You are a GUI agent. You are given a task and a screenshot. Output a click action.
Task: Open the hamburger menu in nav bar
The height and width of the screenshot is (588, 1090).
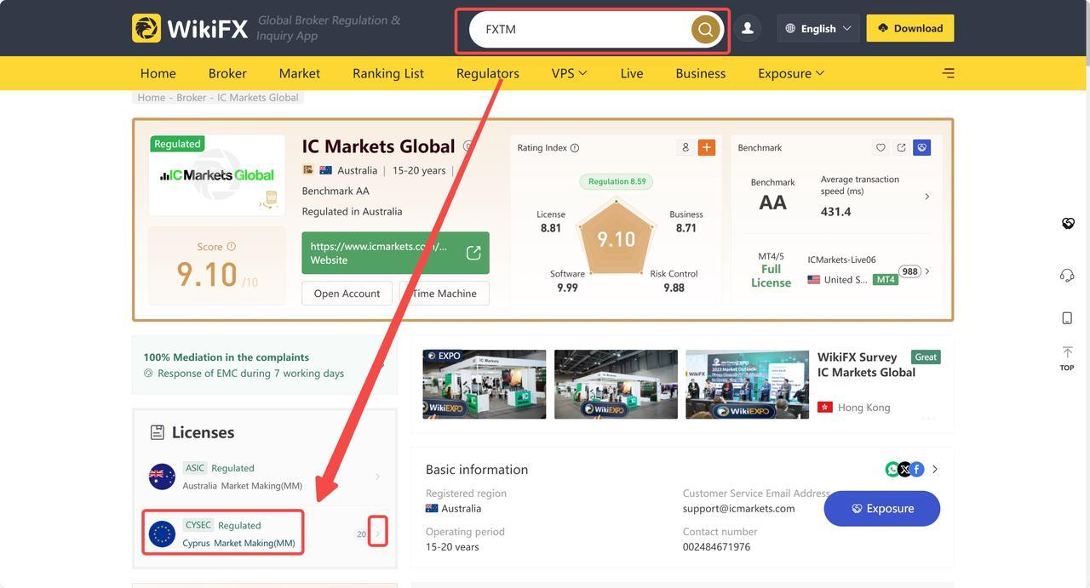(948, 73)
